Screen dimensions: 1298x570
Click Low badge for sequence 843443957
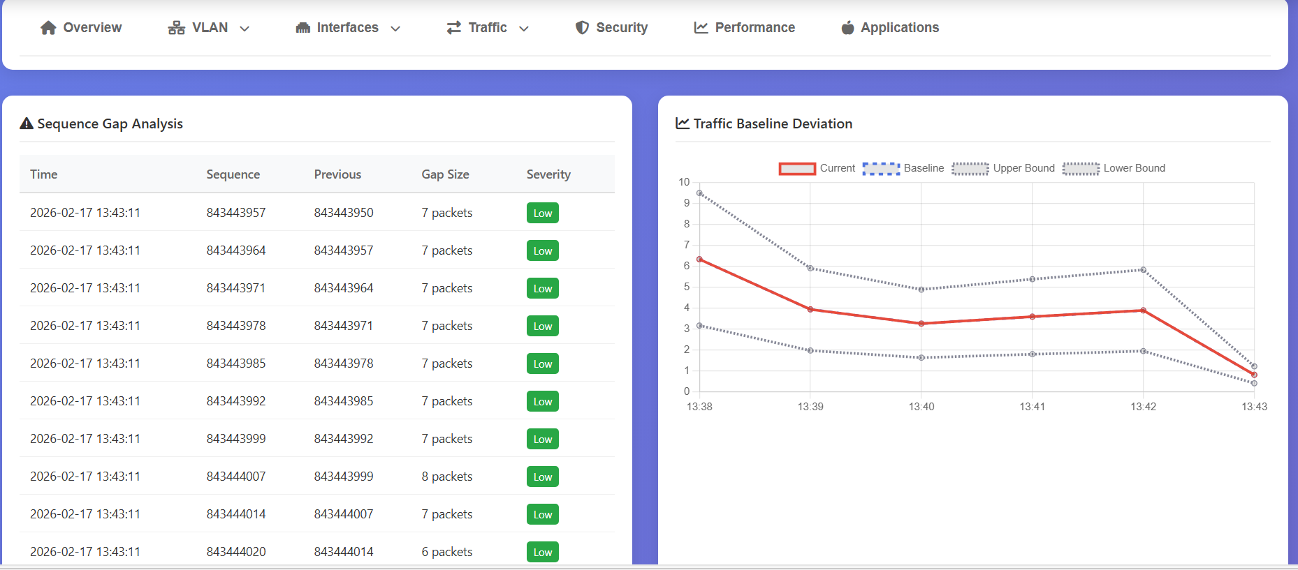tap(542, 213)
